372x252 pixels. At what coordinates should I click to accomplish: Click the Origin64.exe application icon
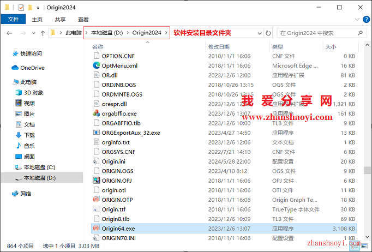pos(97,229)
